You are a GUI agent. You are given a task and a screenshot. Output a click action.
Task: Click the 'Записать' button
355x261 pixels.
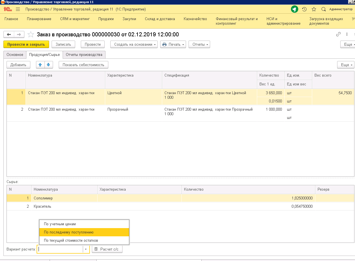(63, 45)
